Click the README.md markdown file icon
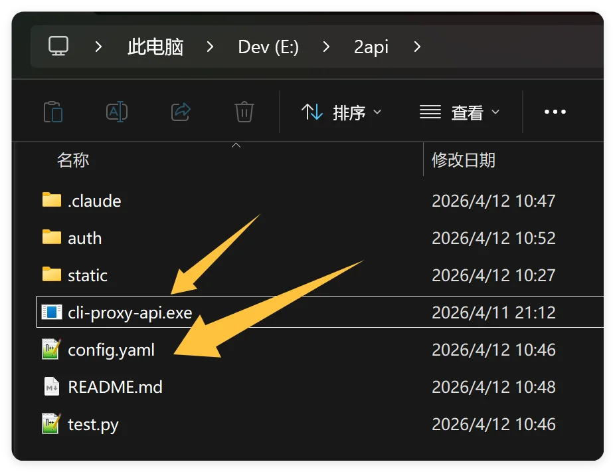Screen dimensions: 615x472 pyautogui.click(x=51, y=386)
